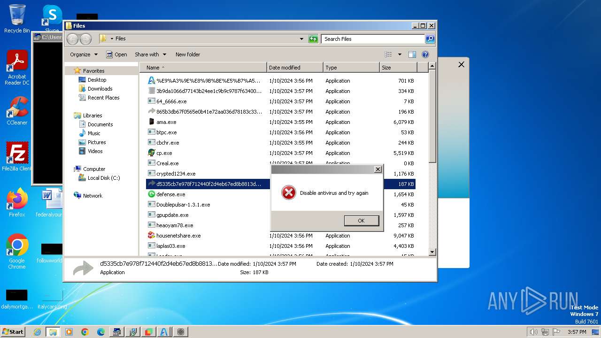Select Recent Places under Favorites

(103, 98)
